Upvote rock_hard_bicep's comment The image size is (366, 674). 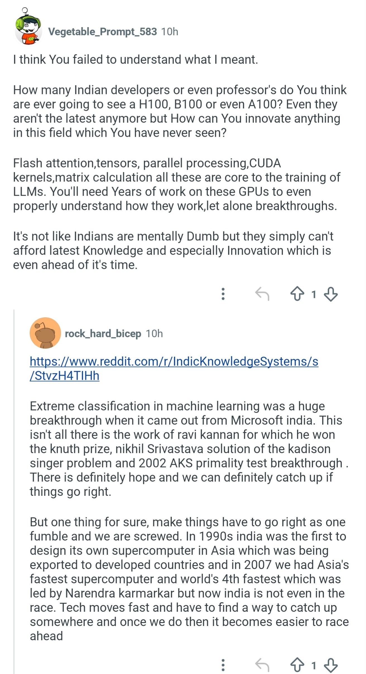(297, 665)
